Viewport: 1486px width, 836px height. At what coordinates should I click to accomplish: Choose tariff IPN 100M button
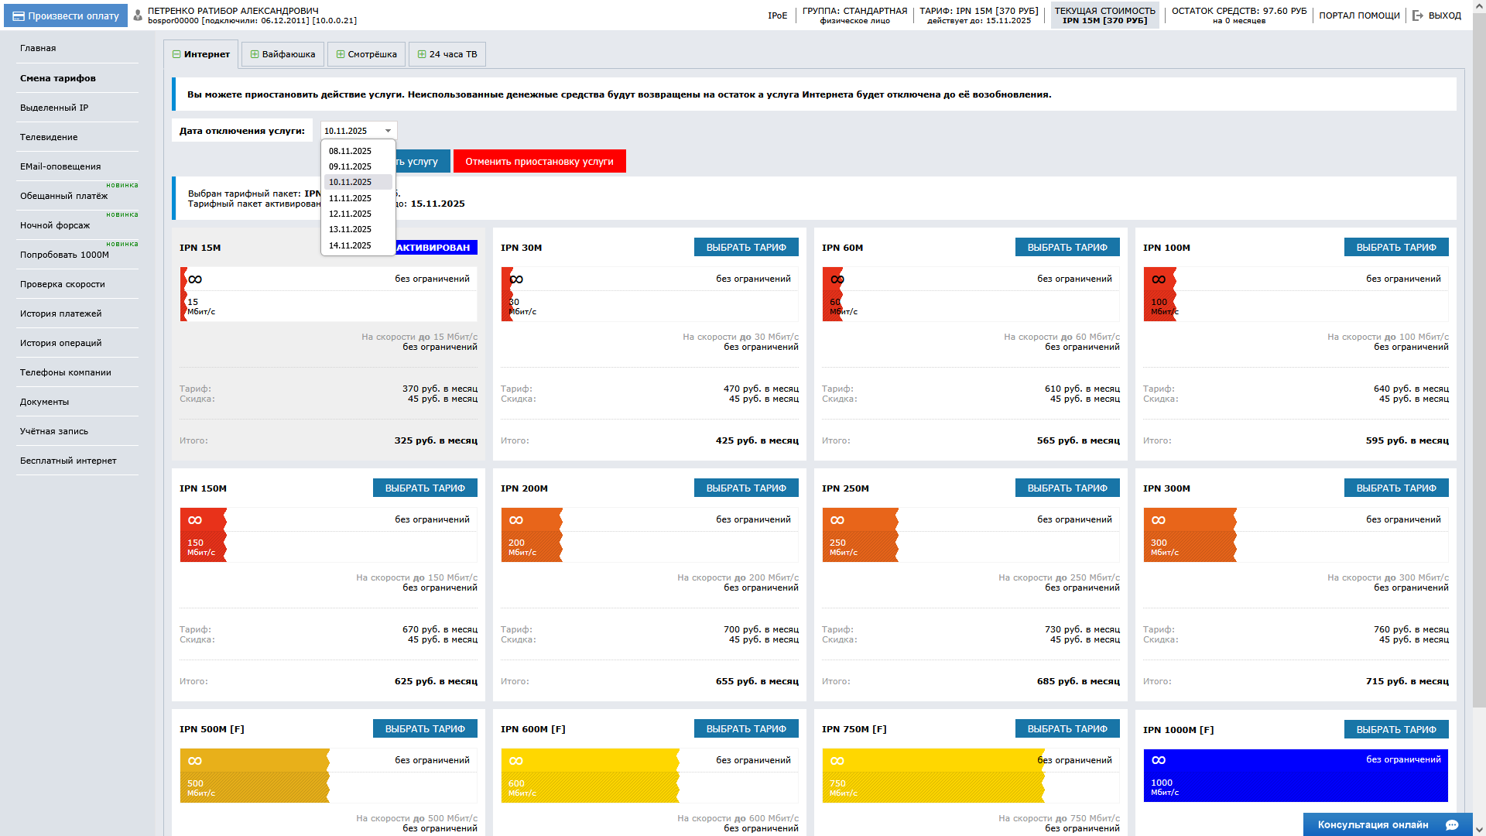pyautogui.click(x=1395, y=248)
